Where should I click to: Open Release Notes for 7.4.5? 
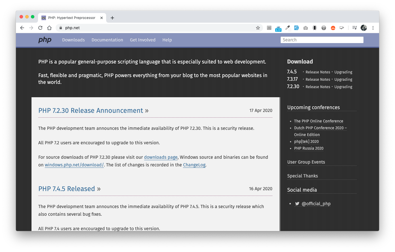318,72
